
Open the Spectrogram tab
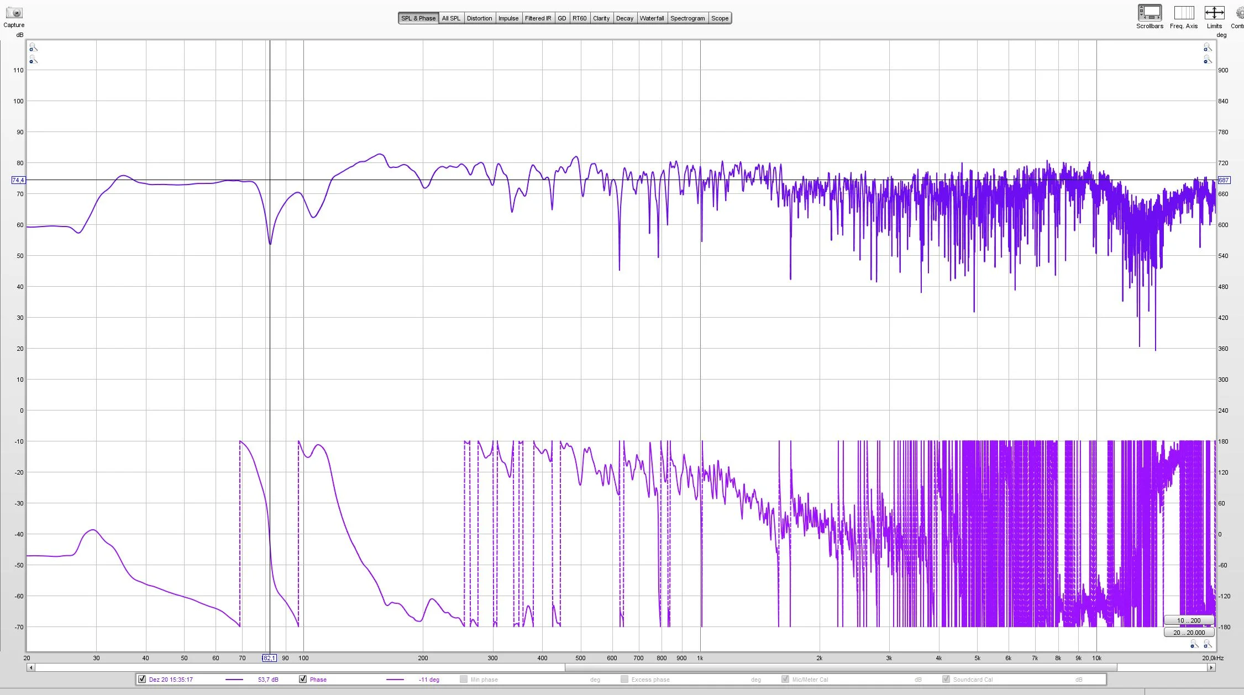[x=687, y=18]
